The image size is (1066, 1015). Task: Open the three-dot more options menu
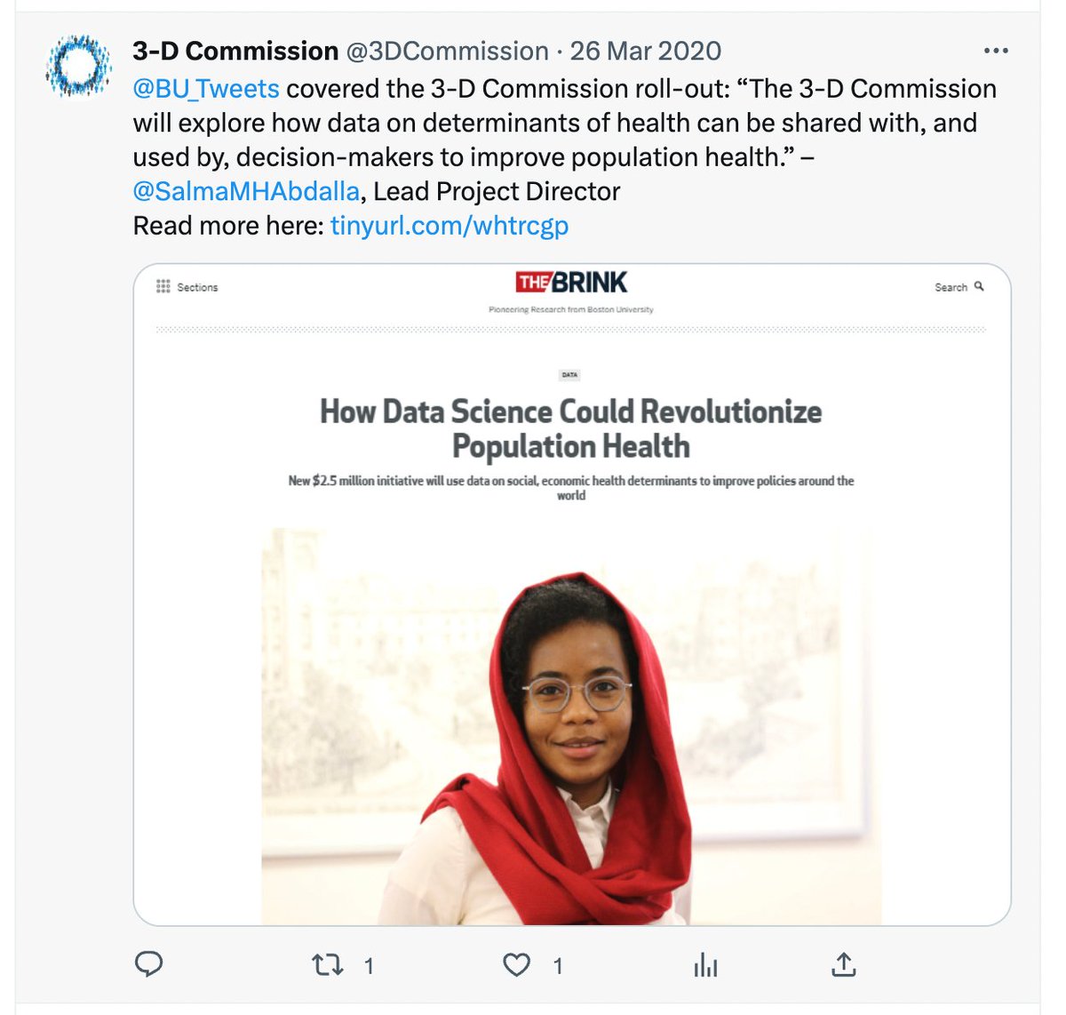996,51
